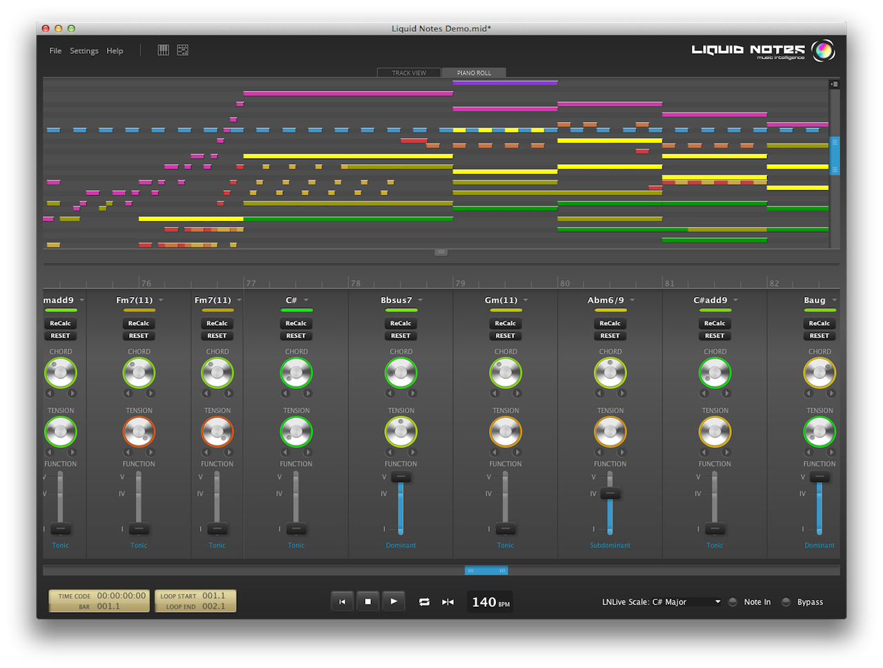Toggle the Note In indicator
883x668 pixels.
(x=733, y=602)
